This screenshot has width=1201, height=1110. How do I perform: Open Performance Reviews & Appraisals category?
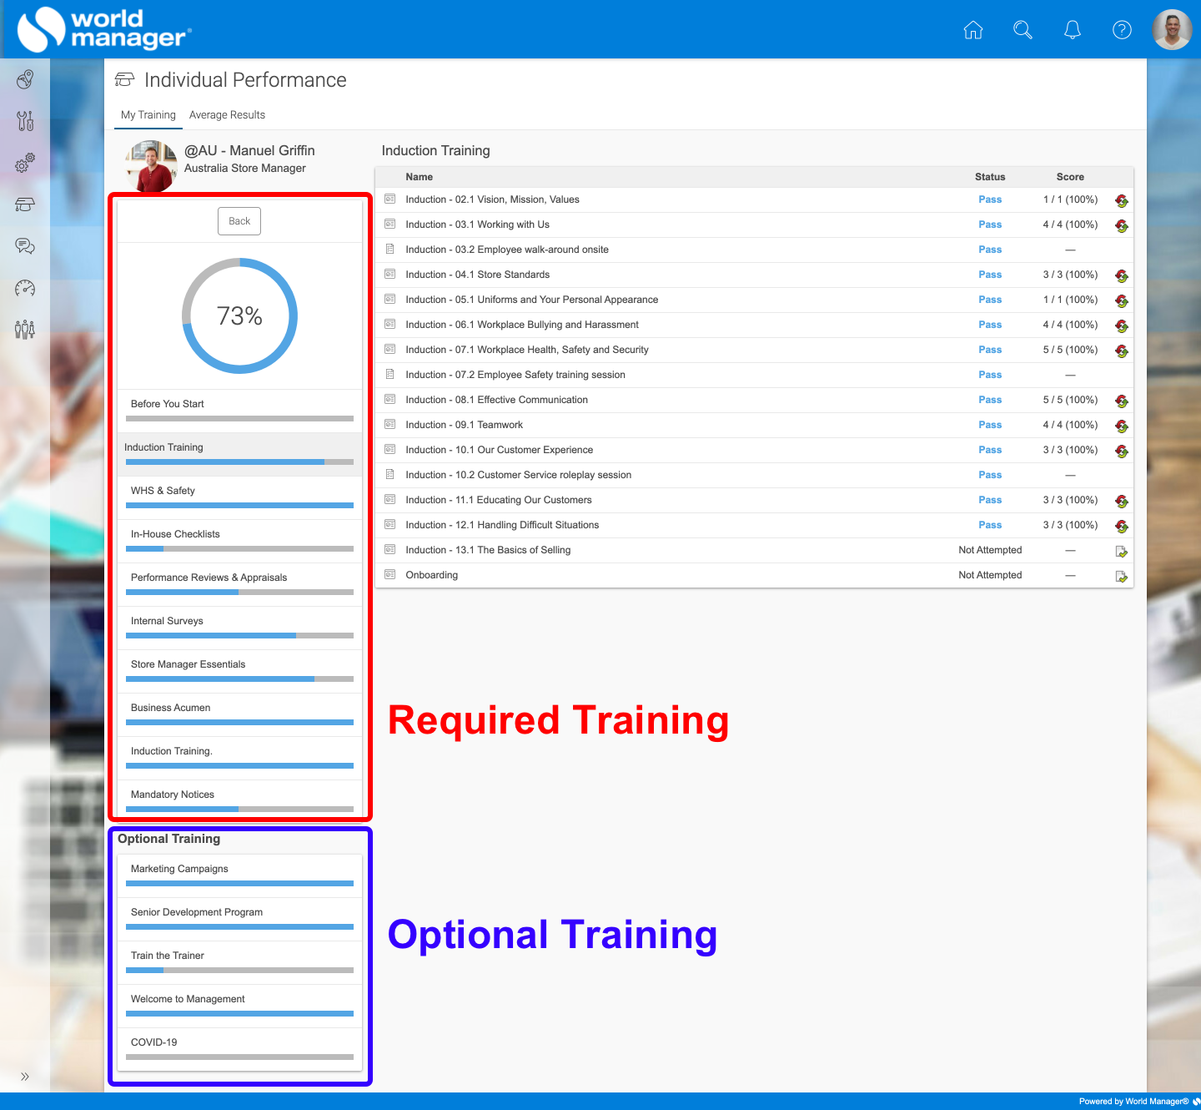(239, 584)
